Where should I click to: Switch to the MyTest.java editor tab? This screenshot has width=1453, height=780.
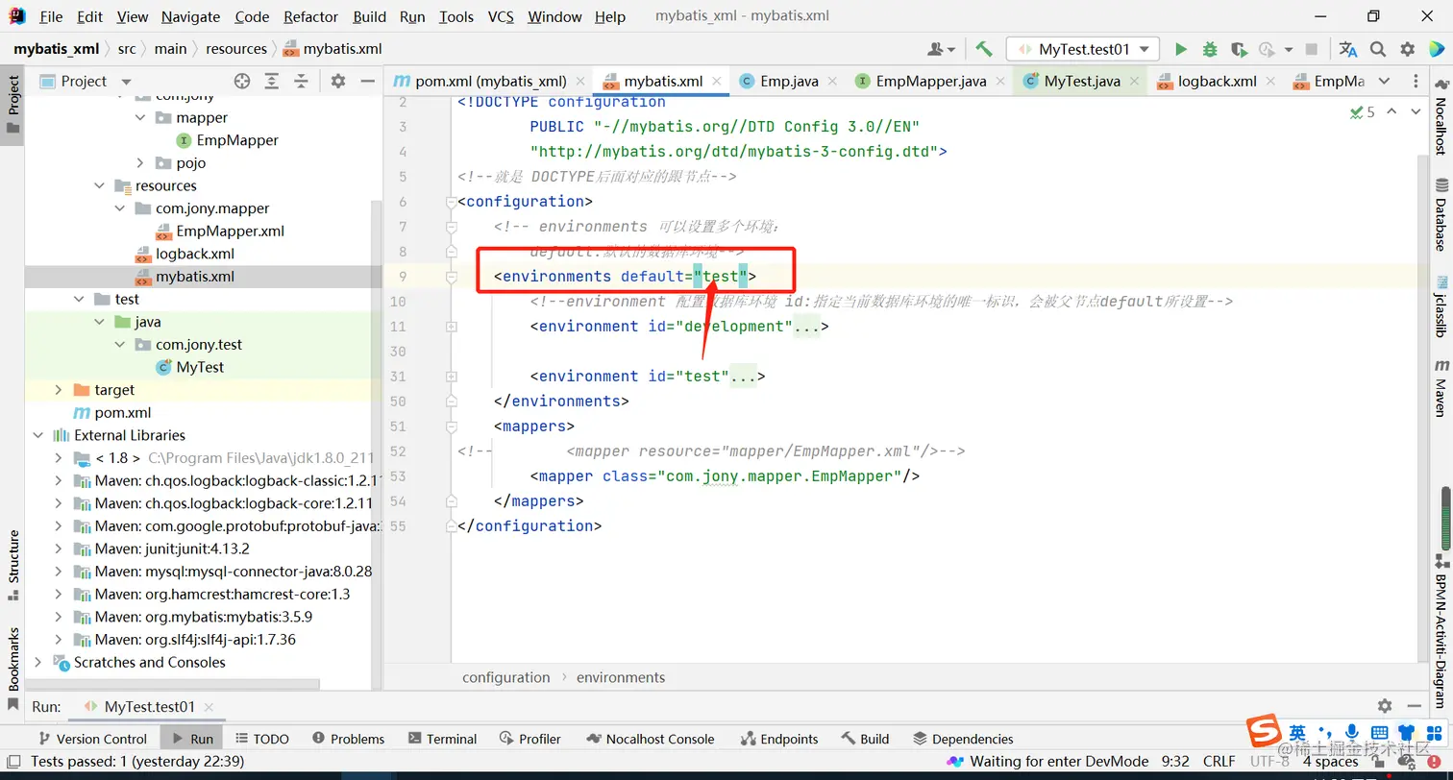pyautogui.click(x=1082, y=81)
